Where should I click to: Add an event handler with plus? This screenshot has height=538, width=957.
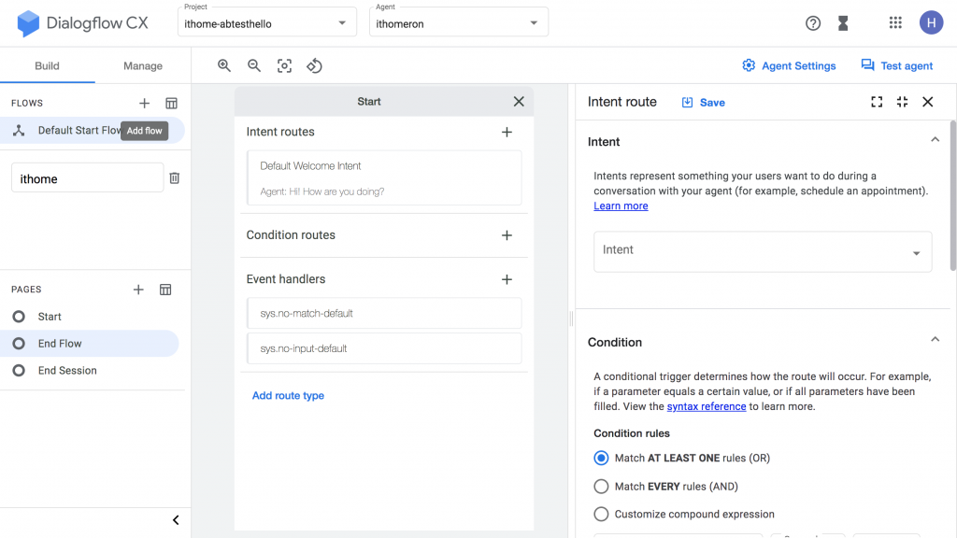(x=507, y=279)
